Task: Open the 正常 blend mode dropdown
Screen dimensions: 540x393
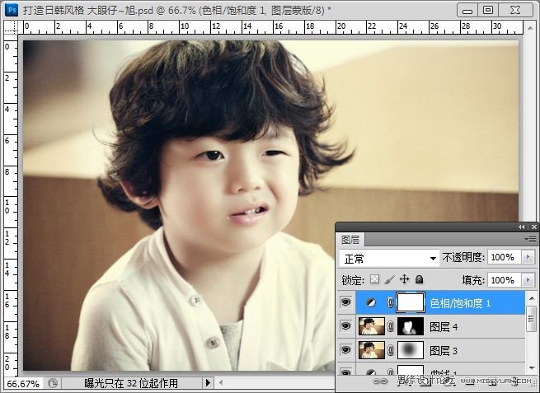Action: point(389,258)
